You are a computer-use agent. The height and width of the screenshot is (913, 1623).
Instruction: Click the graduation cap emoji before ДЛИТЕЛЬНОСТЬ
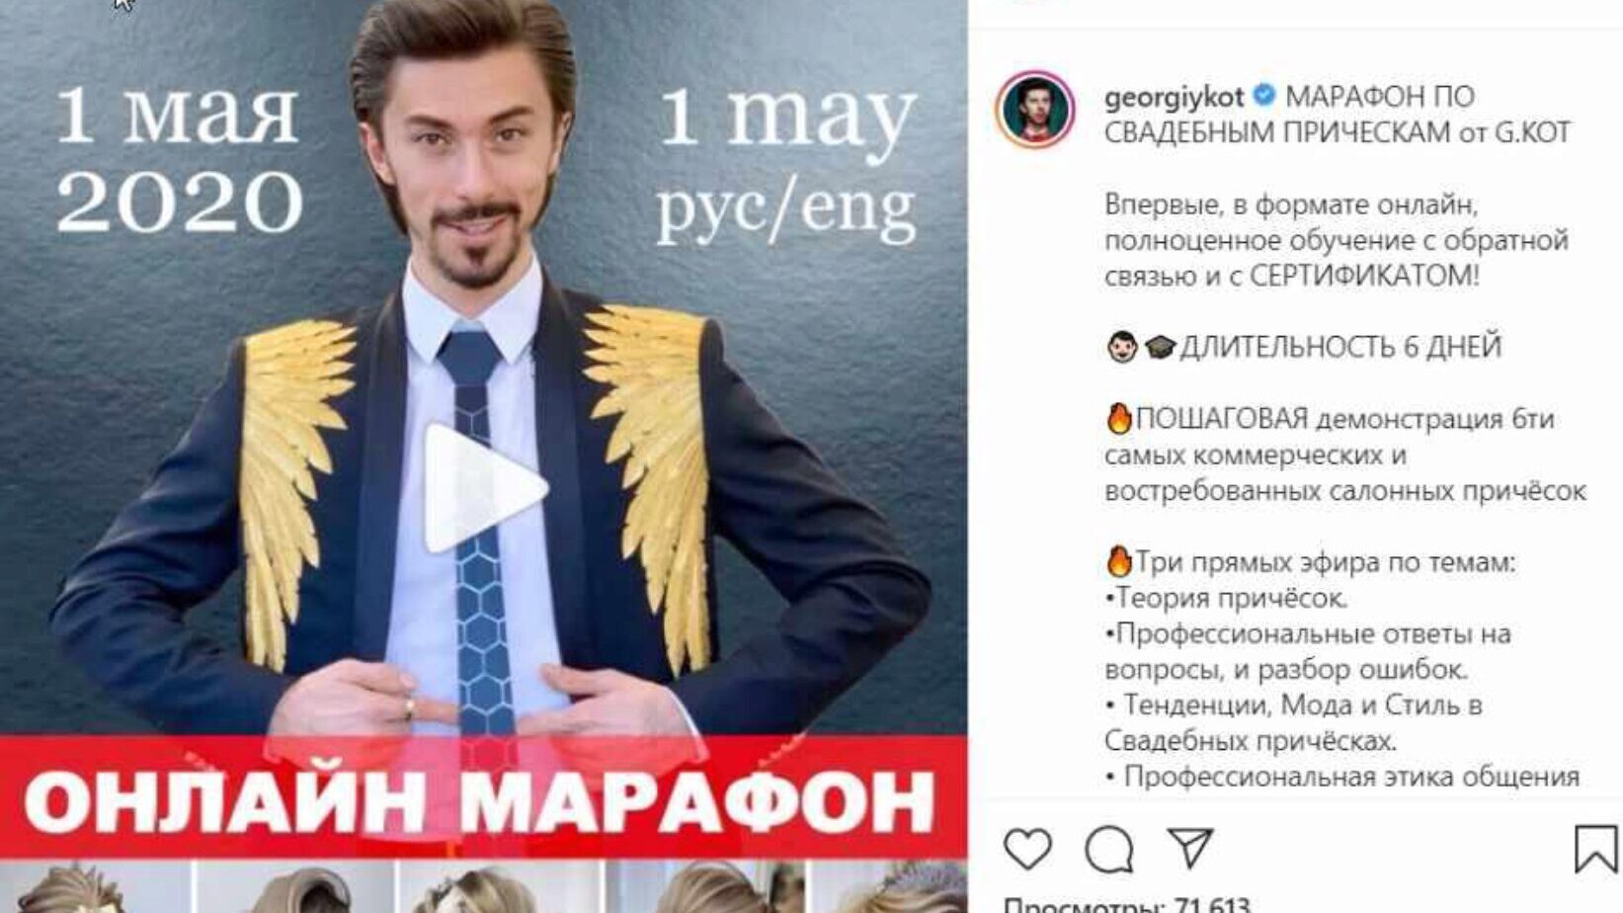[x=1160, y=347]
